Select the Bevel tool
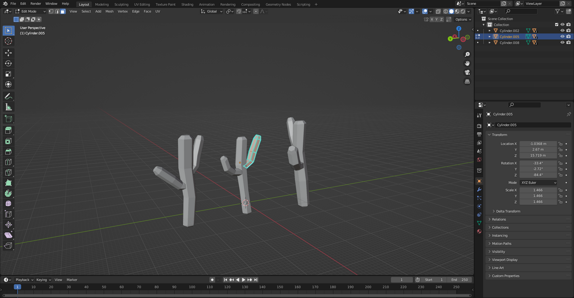Image resolution: width=574 pixels, height=298 pixels. (x=8, y=151)
